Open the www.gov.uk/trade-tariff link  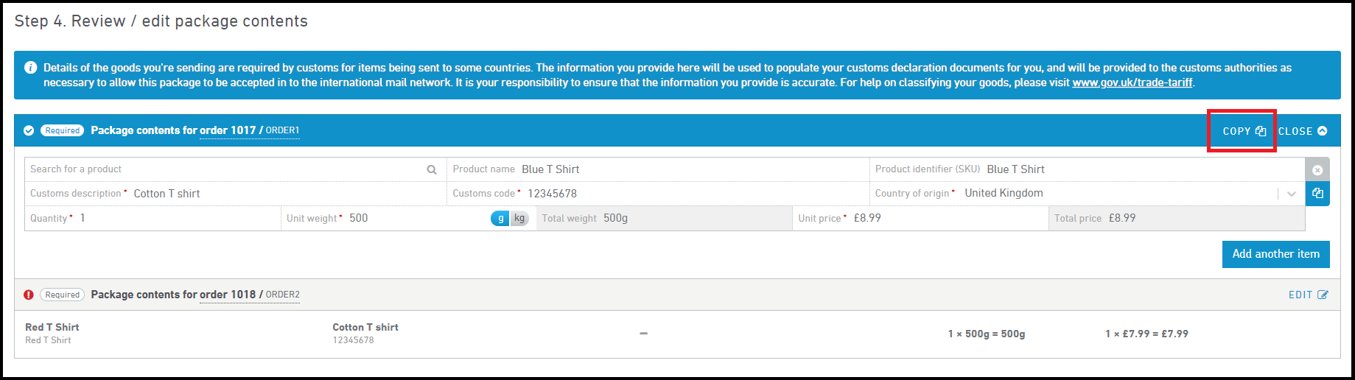click(x=1132, y=82)
